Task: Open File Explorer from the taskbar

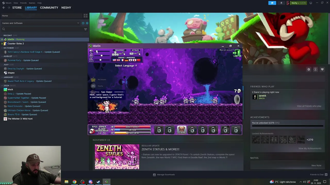Action: (x=66, y=182)
